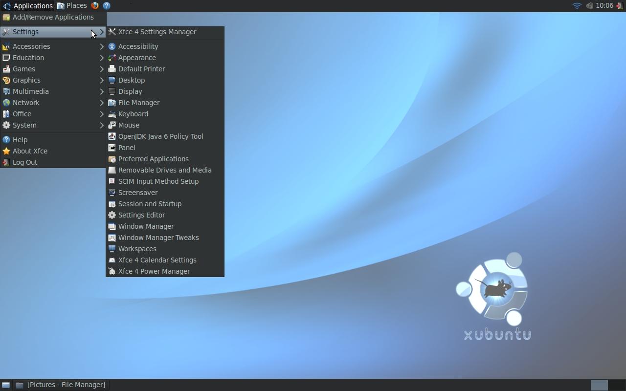The height and width of the screenshot is (391, 626).
Task: Click the Xfce 4 Power Manager icon
Action: pyautogui.click(x=112, y=271)
